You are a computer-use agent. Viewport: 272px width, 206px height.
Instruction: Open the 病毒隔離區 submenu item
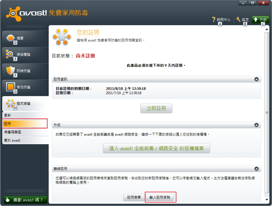(x=25, y=132)
